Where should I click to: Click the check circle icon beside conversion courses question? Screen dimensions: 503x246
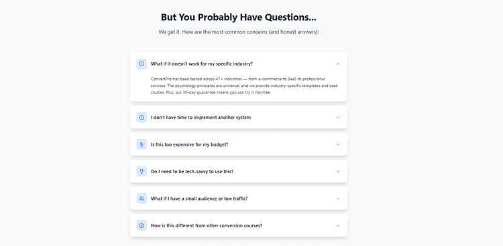tap(142, 225)
